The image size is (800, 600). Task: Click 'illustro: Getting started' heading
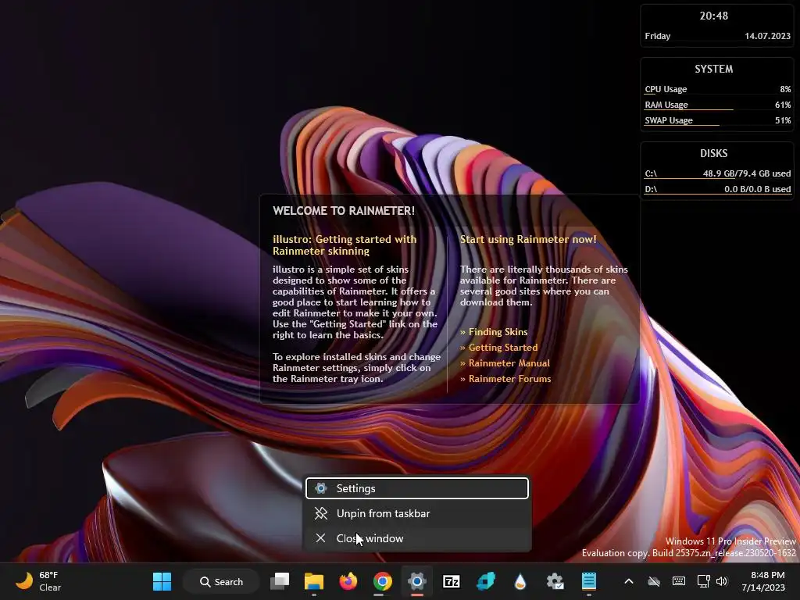tap(345, 245)
